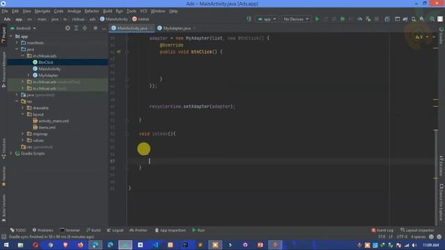Image resolution: width=445 pixels, height=250 pixels.
Task: Open the VCS menu
Action: [143, 11]
